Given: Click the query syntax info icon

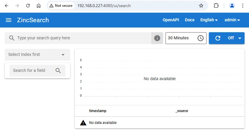Looking at the screenshot, I should [157, 38].
